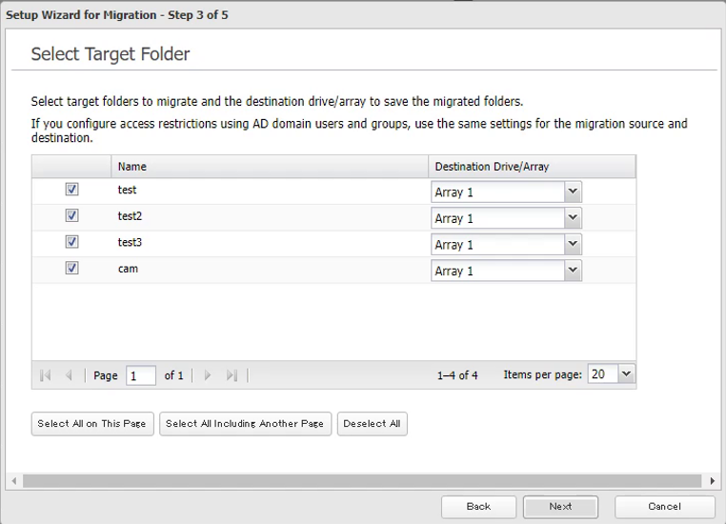Image resolution: width=726 pixels, height=524 pixels.
Task: Click the Destination Drive/Array column header
Action: tap(531, 167)
